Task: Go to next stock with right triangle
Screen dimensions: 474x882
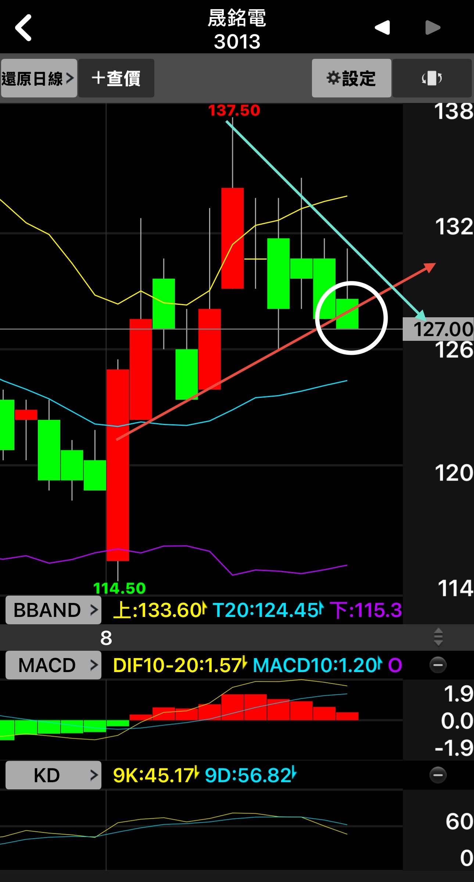Action: [433, 28]
